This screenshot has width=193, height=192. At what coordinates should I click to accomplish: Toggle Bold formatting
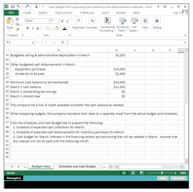coord(28,28)
